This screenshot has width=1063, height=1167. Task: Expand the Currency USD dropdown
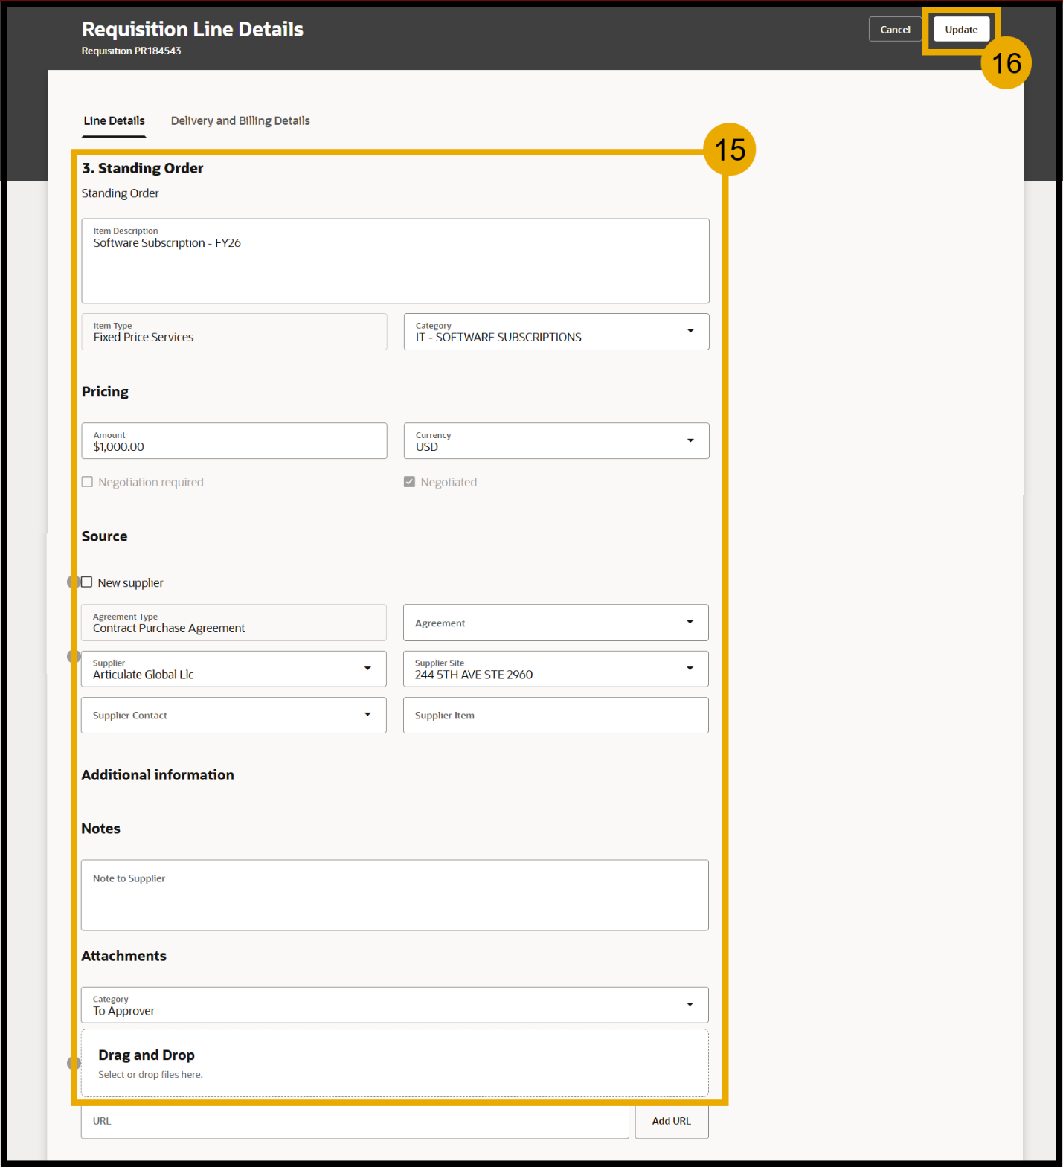[556, 441]
